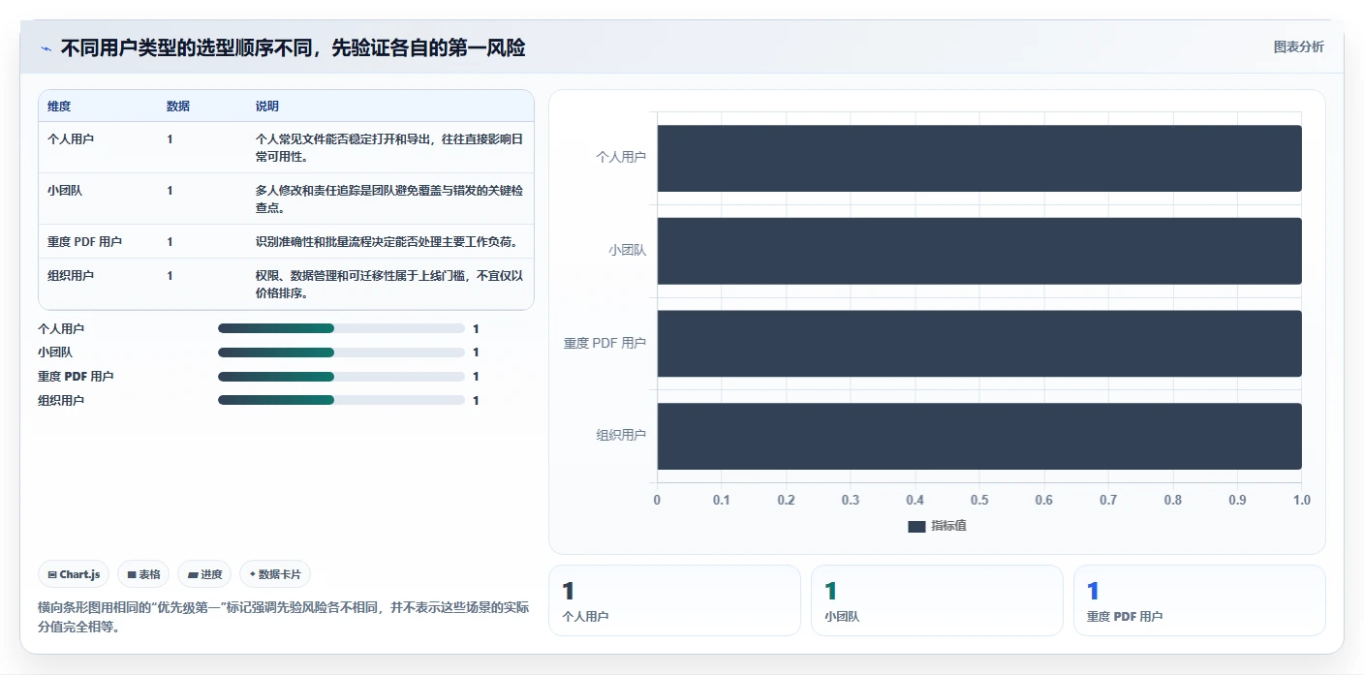The image size is (1364, 675).
Task: Click description starting 个人常见文件能否稳定打开
Action: point(389,148)
